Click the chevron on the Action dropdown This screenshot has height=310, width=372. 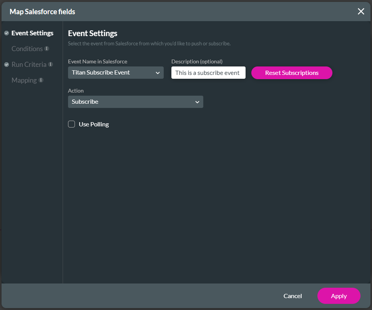click(197, 102)
